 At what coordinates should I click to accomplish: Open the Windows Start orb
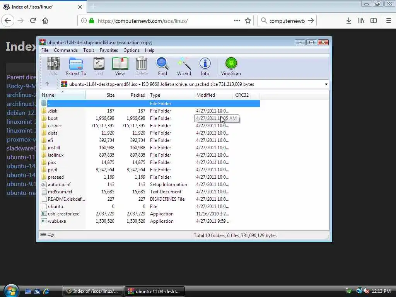pyautogui.click(x=10, y=290)
